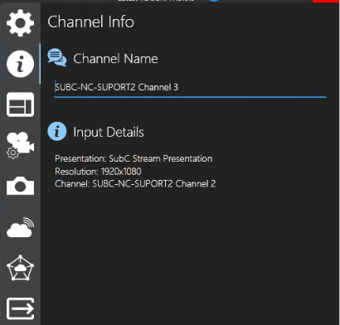Open the layout panel icon in the sidebar
This screenshot has height=325, width=340.
(20, 104)
